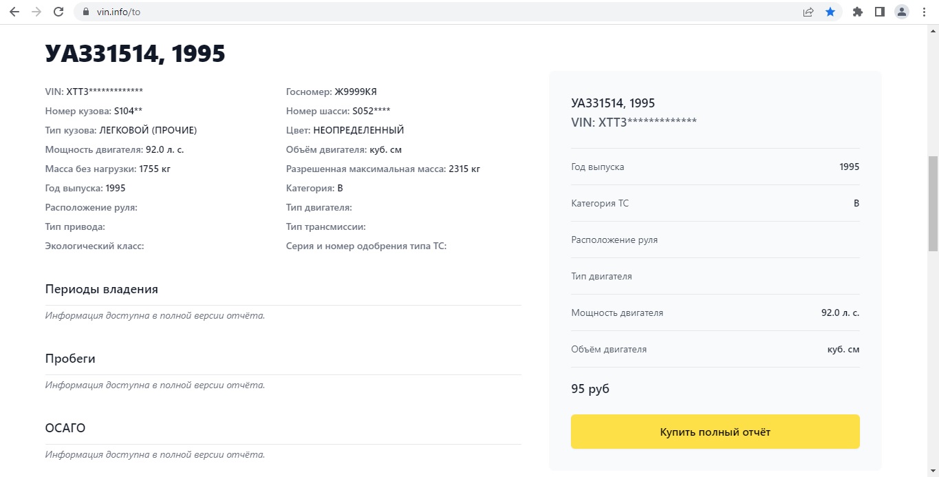Screen dimensions: 939x477
Task: Click the Мощность двигателя row in the side card
Action: (x=715, y=312)
